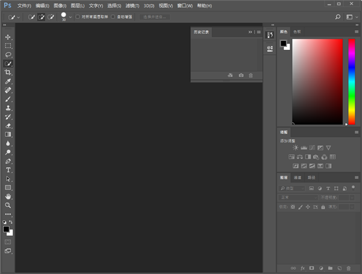Enable 自动增强 checkbox
362x274 pixels.
pos(113,17)
